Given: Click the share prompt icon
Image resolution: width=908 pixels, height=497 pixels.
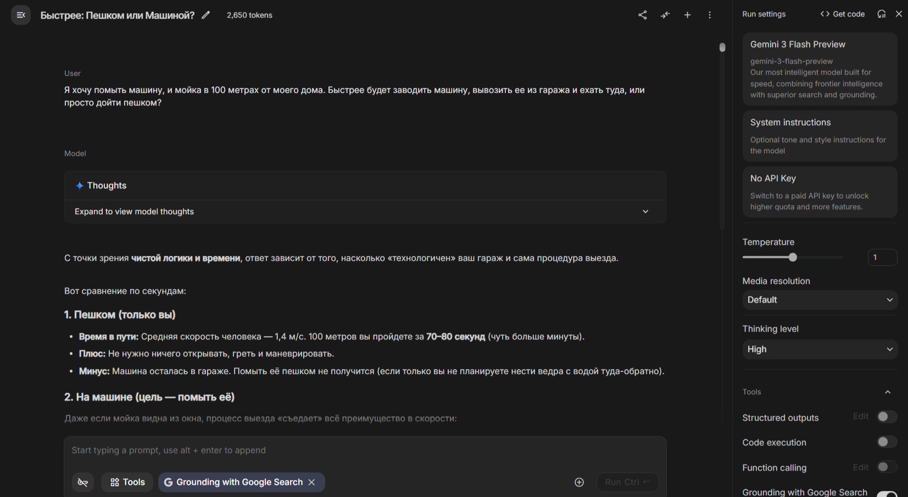Looking at the screenshot, I should [642, 15].
